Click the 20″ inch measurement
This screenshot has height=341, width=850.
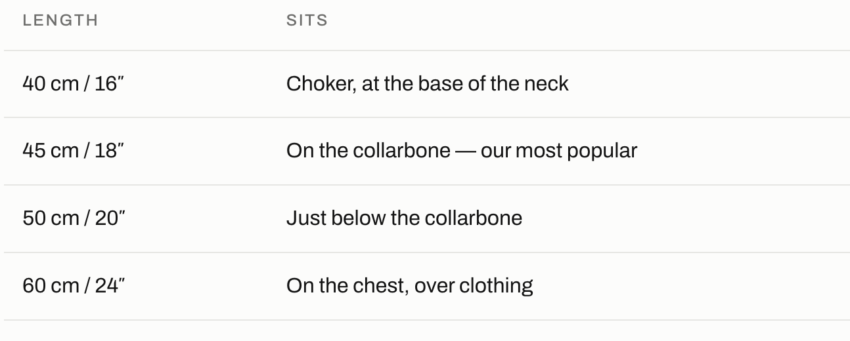pos(110,218)
